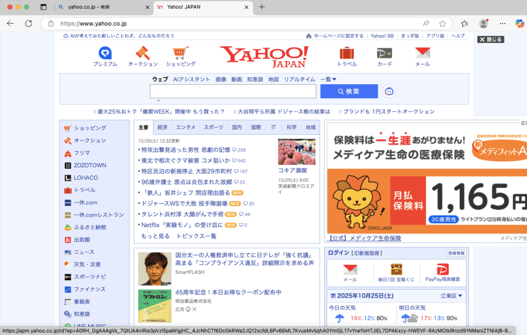Select the リアルタイム search category
The height and width of the screenshot is (335, 527).
[x=300, y=79]
